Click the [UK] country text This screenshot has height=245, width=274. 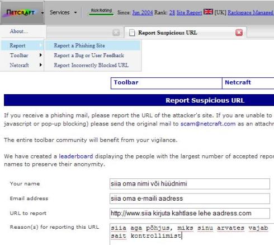pyautogui.click(x=220, y=12)
